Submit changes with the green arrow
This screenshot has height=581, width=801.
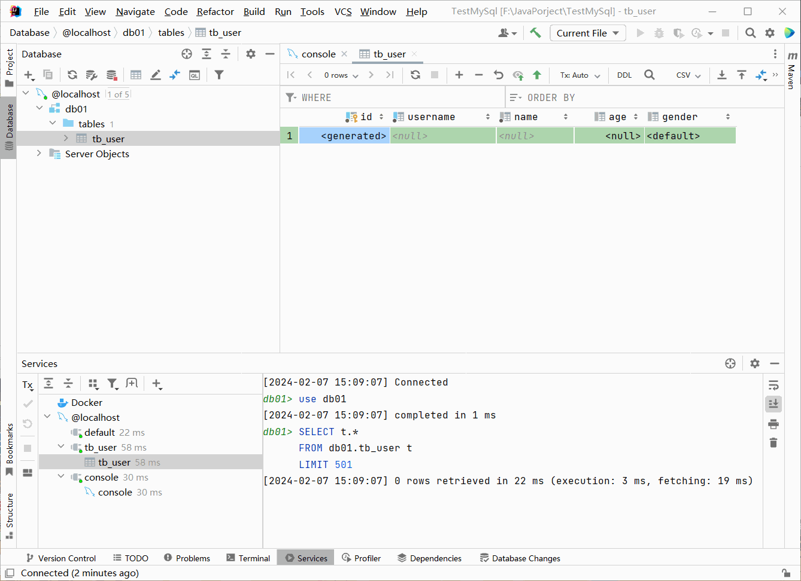click(537, 75)
